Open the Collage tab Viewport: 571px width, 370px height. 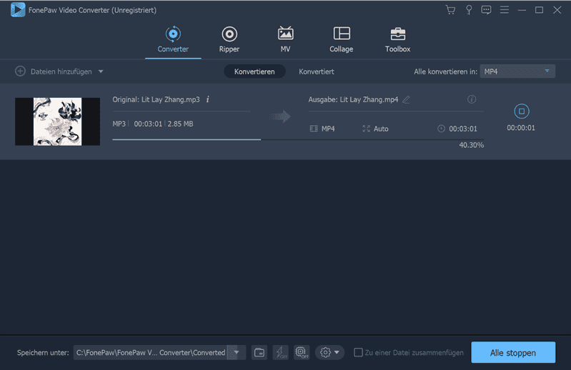[341, 39]
